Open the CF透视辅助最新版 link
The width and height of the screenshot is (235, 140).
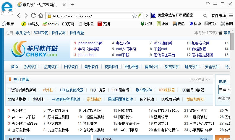pyautogui.click(x=22, y=90)
